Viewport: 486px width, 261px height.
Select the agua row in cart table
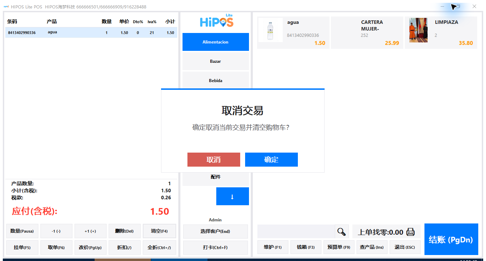tap(91, 33)
